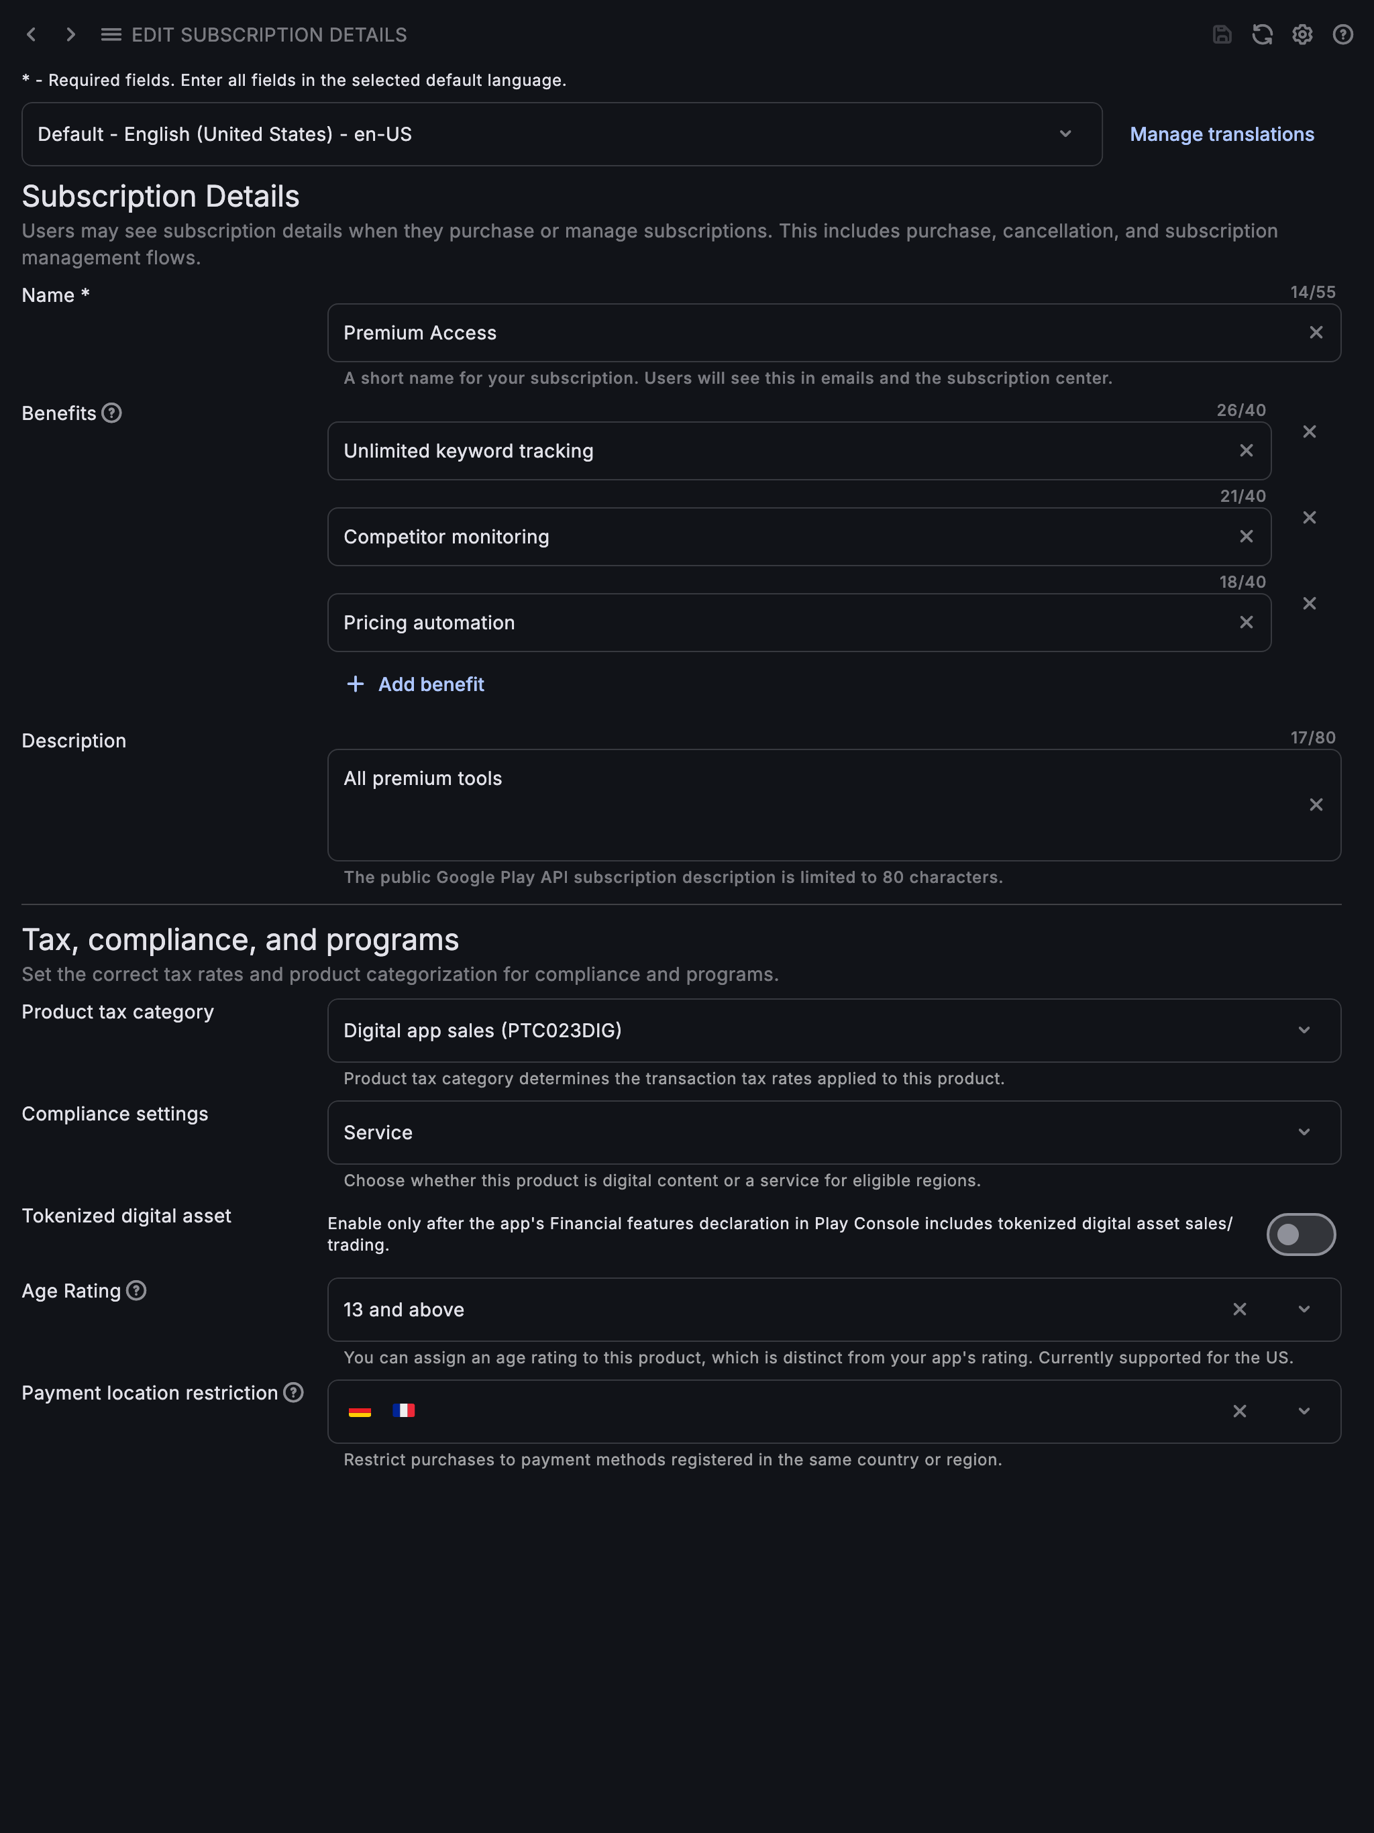The height and width of the screenshot is (1833, 1374).
Task: Open the hamburger menu beside the page title
Action: (111, 35)
